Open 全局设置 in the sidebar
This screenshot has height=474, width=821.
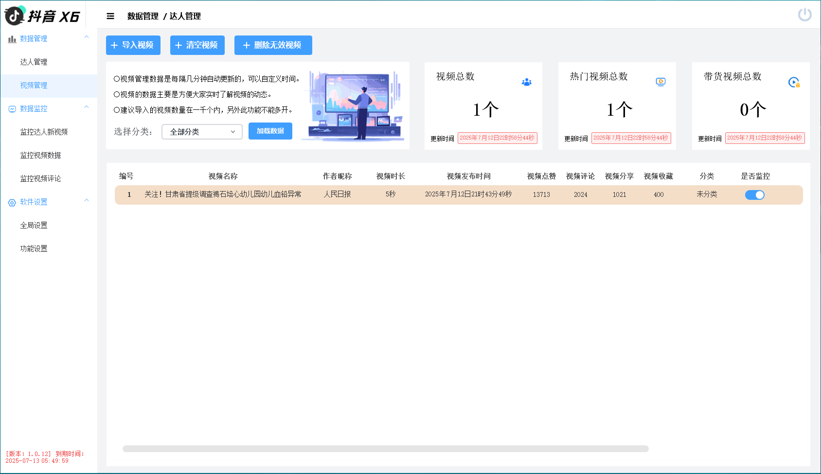click(x=49, y=226)
